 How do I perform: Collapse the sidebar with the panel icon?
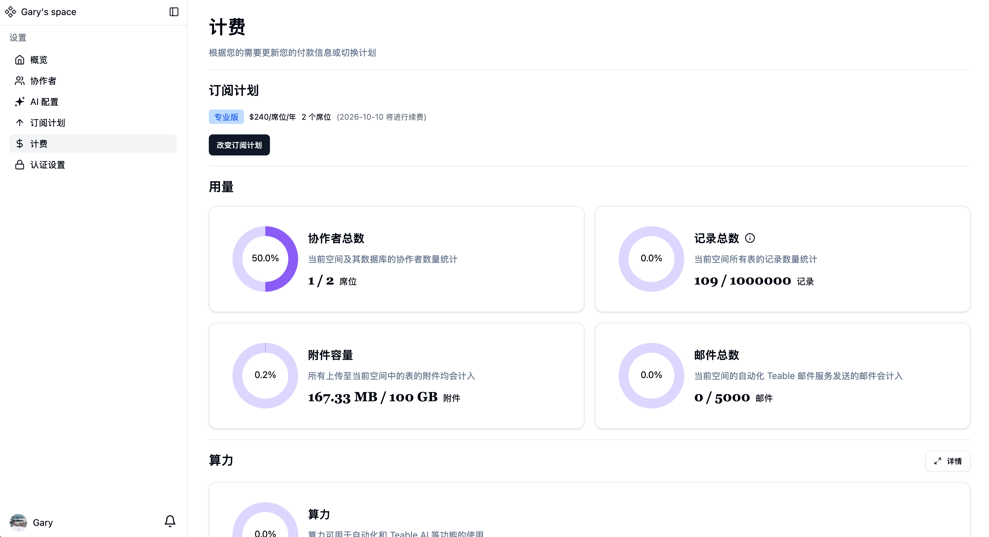tap(174, 12)
